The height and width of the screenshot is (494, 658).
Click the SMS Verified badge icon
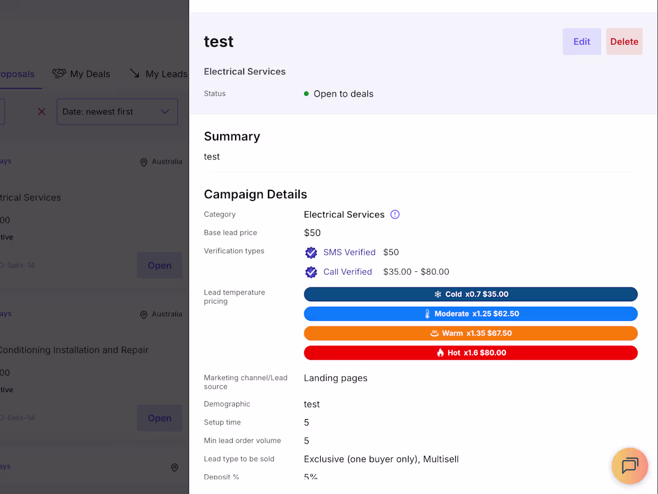[311, 253]
